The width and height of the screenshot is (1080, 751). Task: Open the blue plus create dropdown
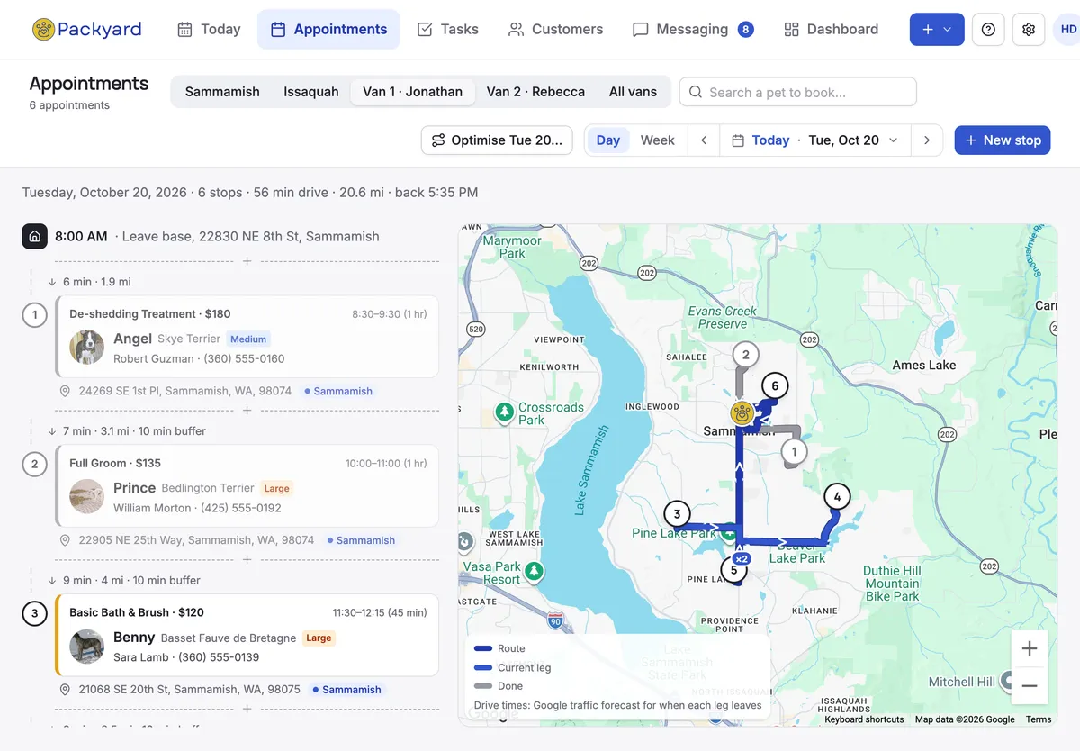pos(937,30)
